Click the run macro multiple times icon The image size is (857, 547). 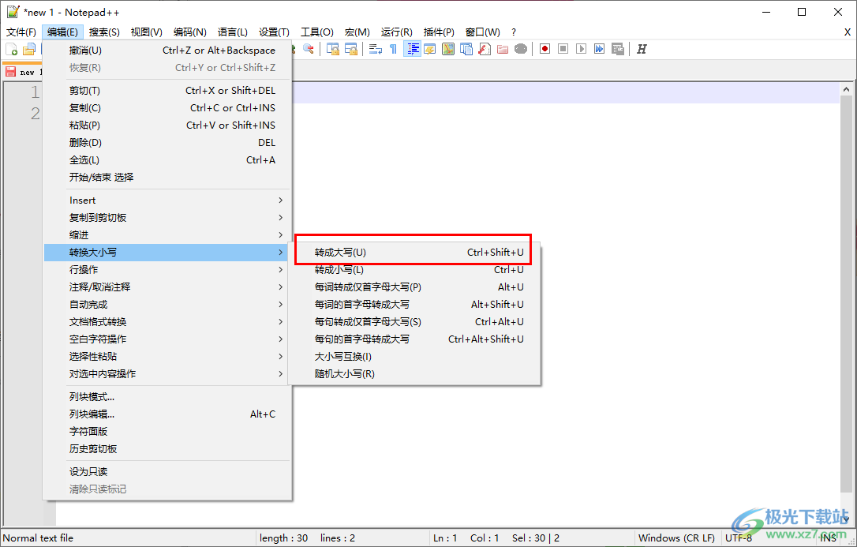(600, 48)
